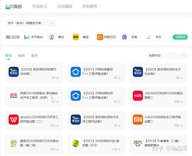Open the 全部状态 status dropdown

tap(167, 55)
